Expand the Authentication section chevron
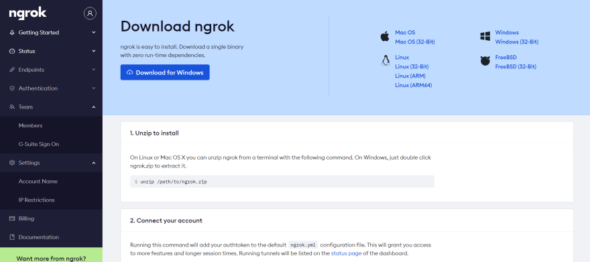The height and width of the screenshot is (262, 590). (x=94, y=88)
